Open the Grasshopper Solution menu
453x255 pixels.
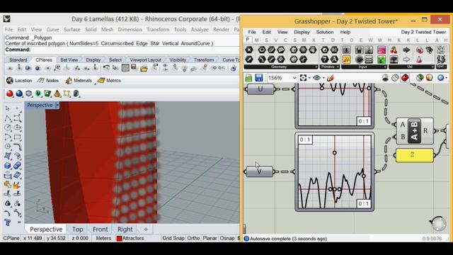pyautogui.click(x=325, y=32)
